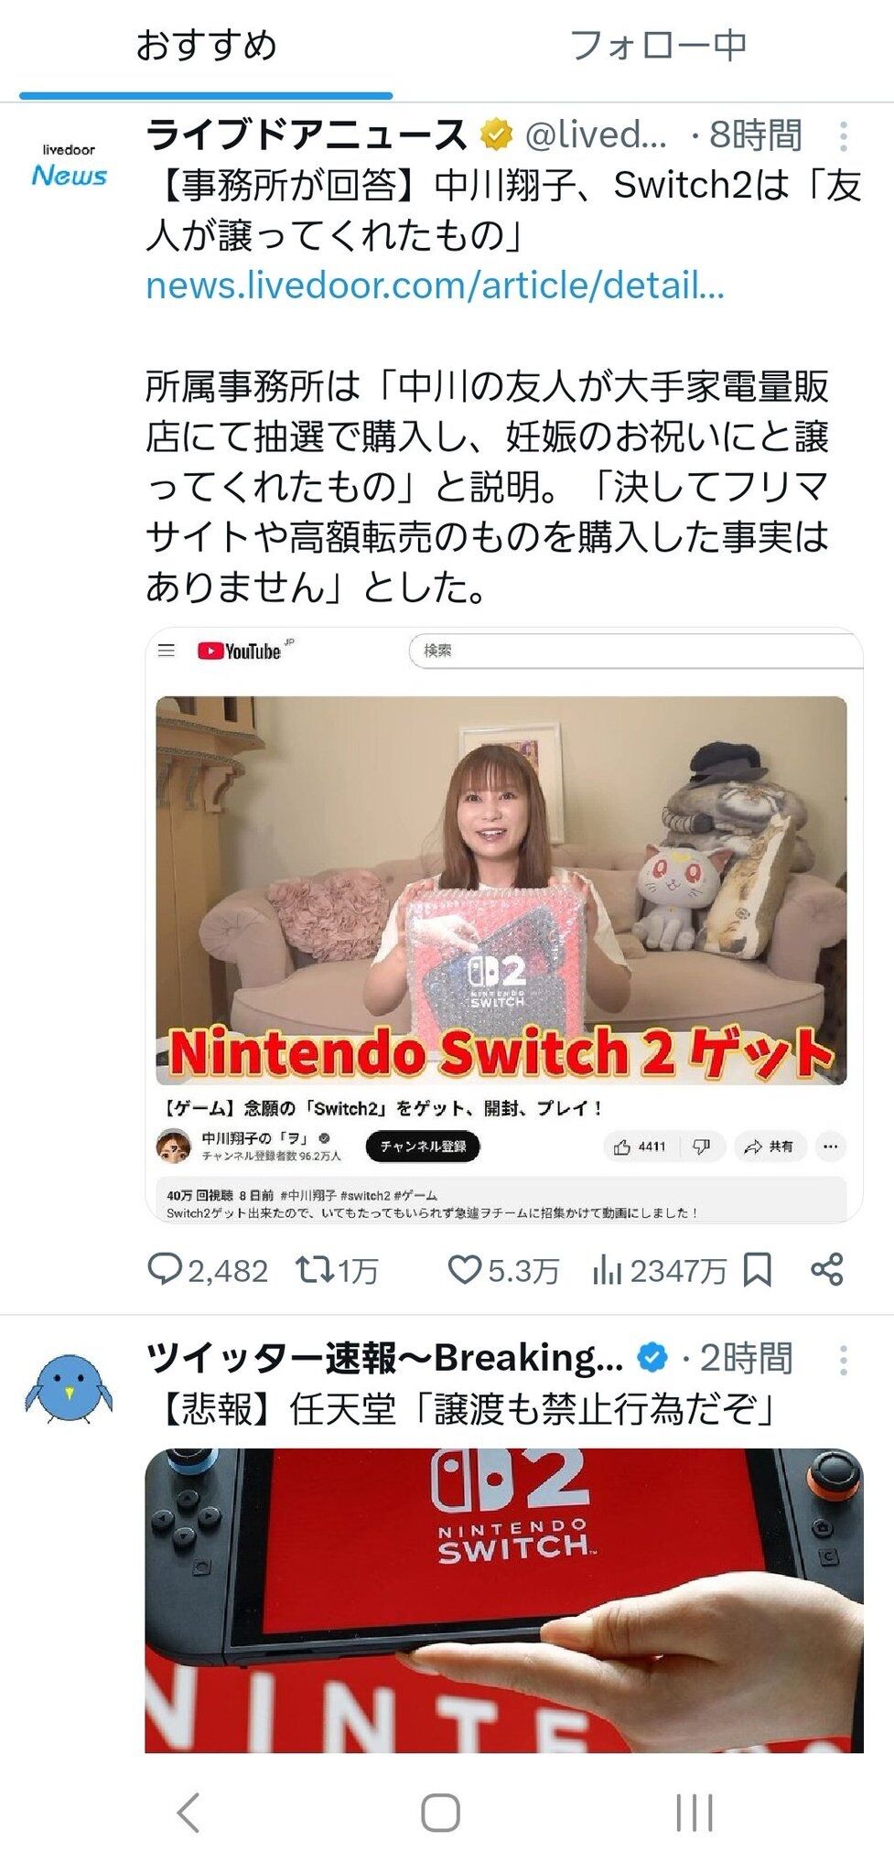This screenshot has width=894, height=1874.
Task: Switch to the フォロー中 tab
Action: pos(659,46)
